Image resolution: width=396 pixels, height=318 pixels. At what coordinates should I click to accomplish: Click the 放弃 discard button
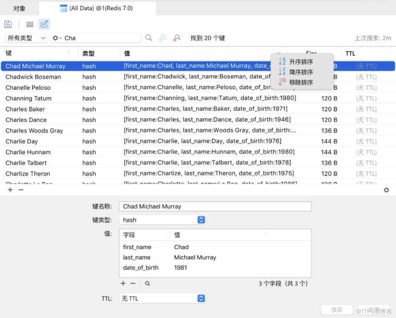coord(337,310)
